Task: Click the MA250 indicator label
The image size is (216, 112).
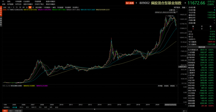Action: [x=103, y=10]
